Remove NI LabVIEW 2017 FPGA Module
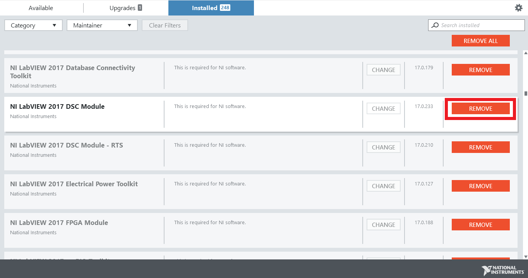Viewport: 528px width, 278px height. tap(481, 225)
